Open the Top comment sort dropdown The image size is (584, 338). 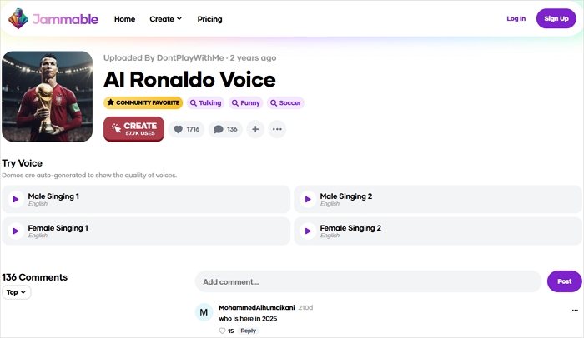(17, 292)
